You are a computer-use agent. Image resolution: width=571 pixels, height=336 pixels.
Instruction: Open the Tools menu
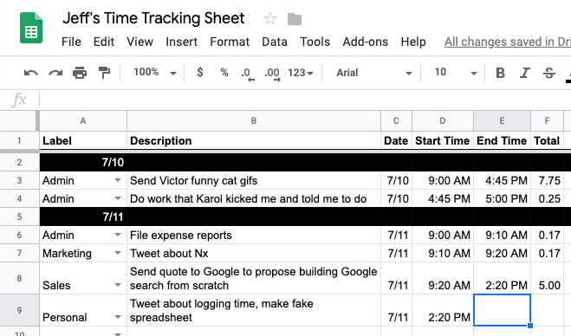(x=315, y=42)
